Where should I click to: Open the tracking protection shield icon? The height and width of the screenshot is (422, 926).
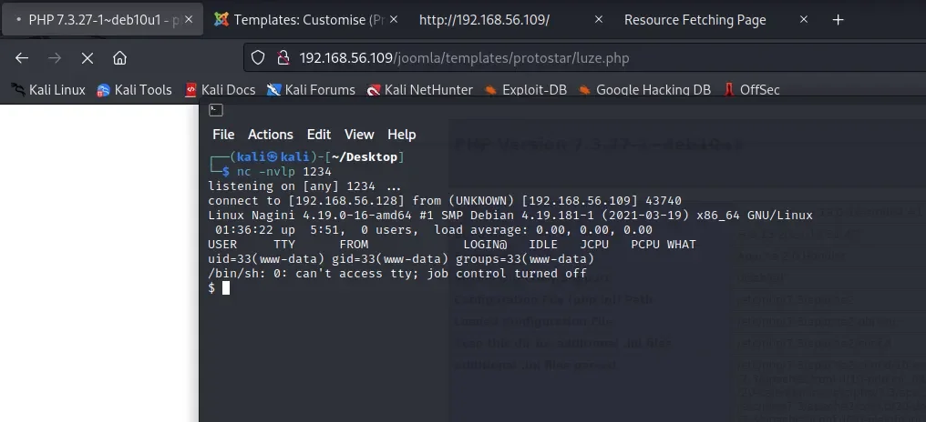pyautogui.click(x=258, y=58)
